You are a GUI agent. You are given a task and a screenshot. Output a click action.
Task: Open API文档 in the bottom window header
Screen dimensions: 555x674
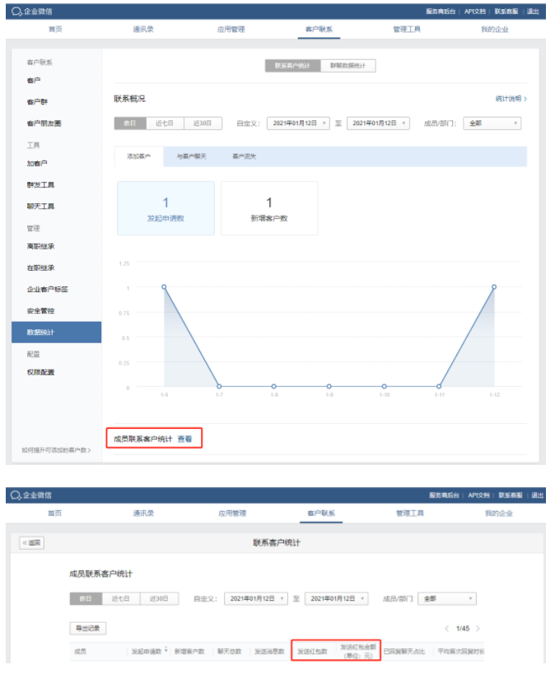coord(479,495)
